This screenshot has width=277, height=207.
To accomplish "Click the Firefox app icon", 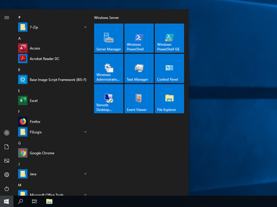I will pyautogui.click(x=23, y=121).
